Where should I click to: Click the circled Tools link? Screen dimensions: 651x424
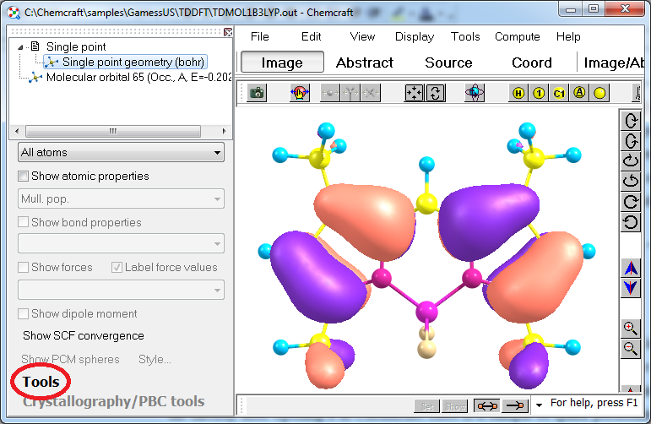coord(41,383)
